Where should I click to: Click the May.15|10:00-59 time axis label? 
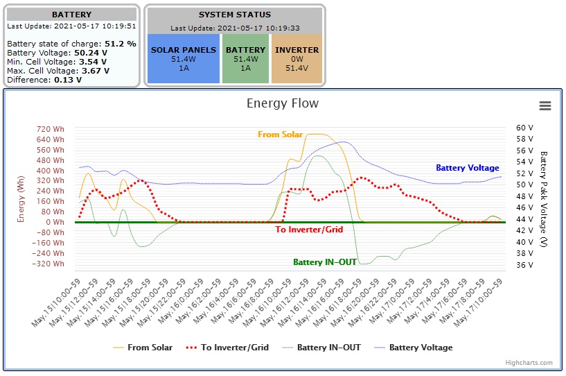(58, 302)
